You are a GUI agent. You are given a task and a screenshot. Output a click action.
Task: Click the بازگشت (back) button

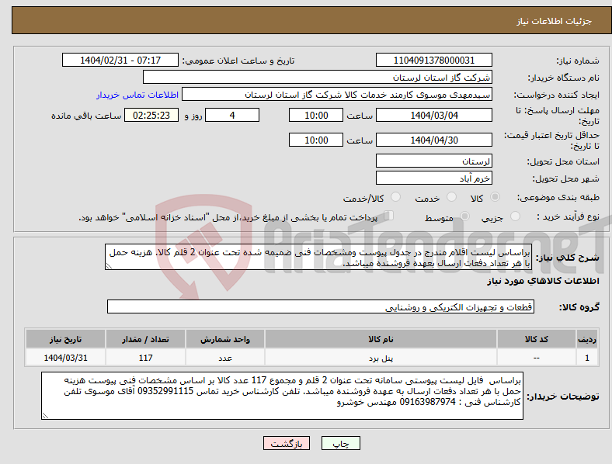tap(287, 443)
